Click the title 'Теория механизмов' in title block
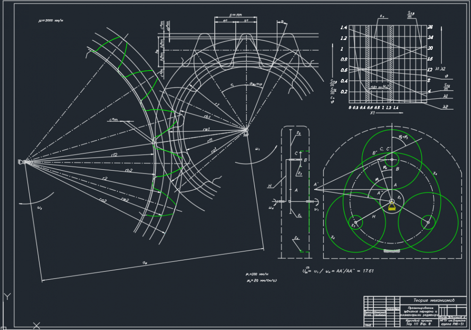 tap(434, 300)
